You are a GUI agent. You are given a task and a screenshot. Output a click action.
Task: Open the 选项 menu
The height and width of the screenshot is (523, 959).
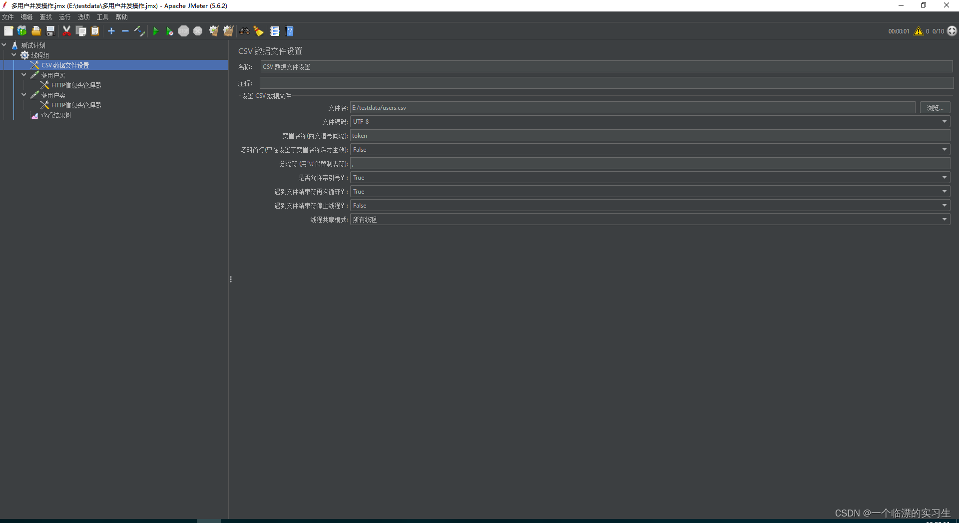(x=83, y=17)
